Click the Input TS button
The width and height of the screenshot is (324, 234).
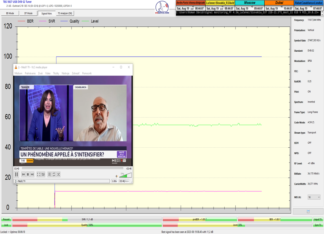coord(318,219)
